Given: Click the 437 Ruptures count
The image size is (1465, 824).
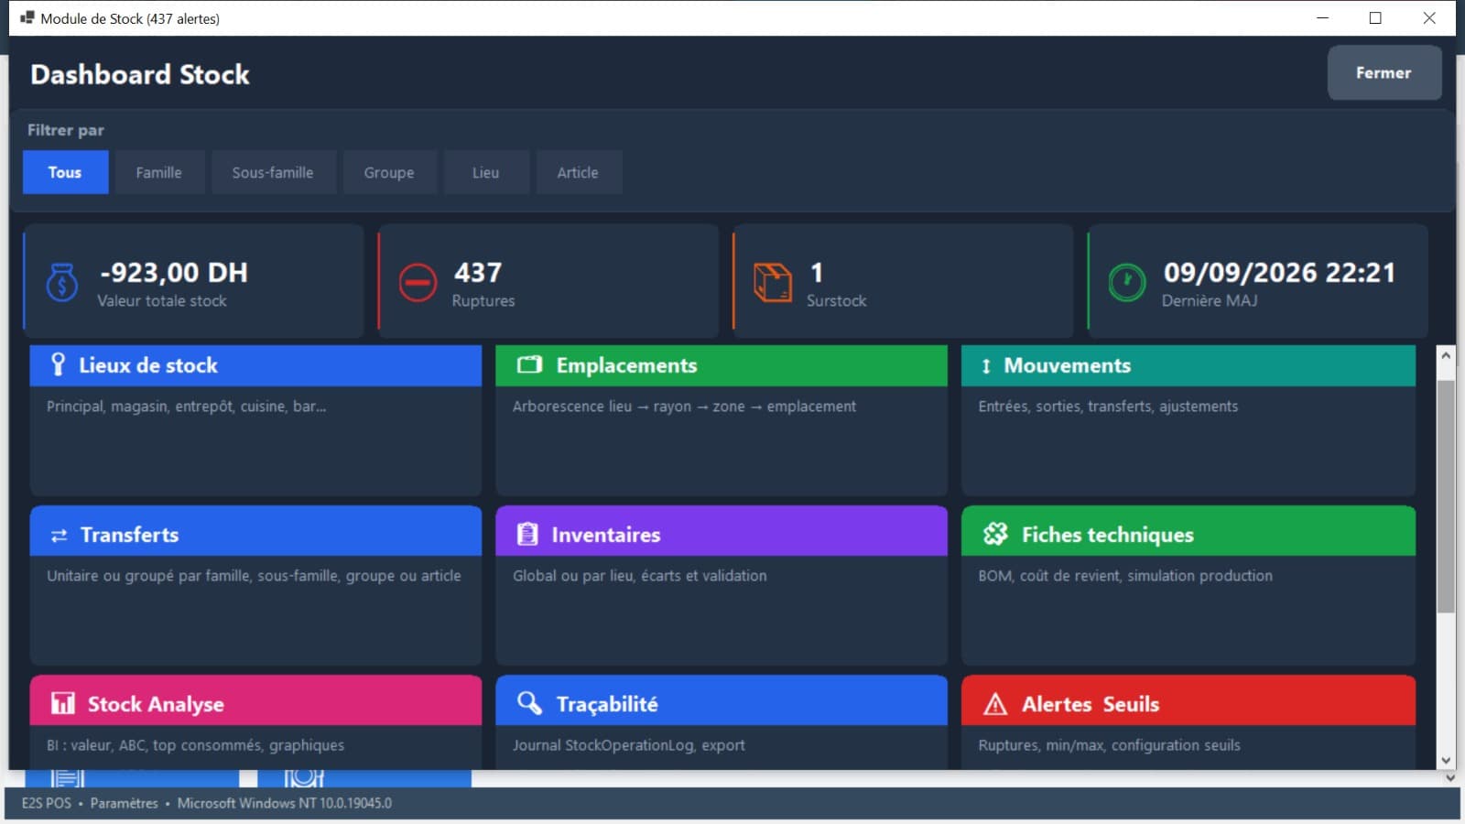Looking at the screenshot, I should coord(478,272).
